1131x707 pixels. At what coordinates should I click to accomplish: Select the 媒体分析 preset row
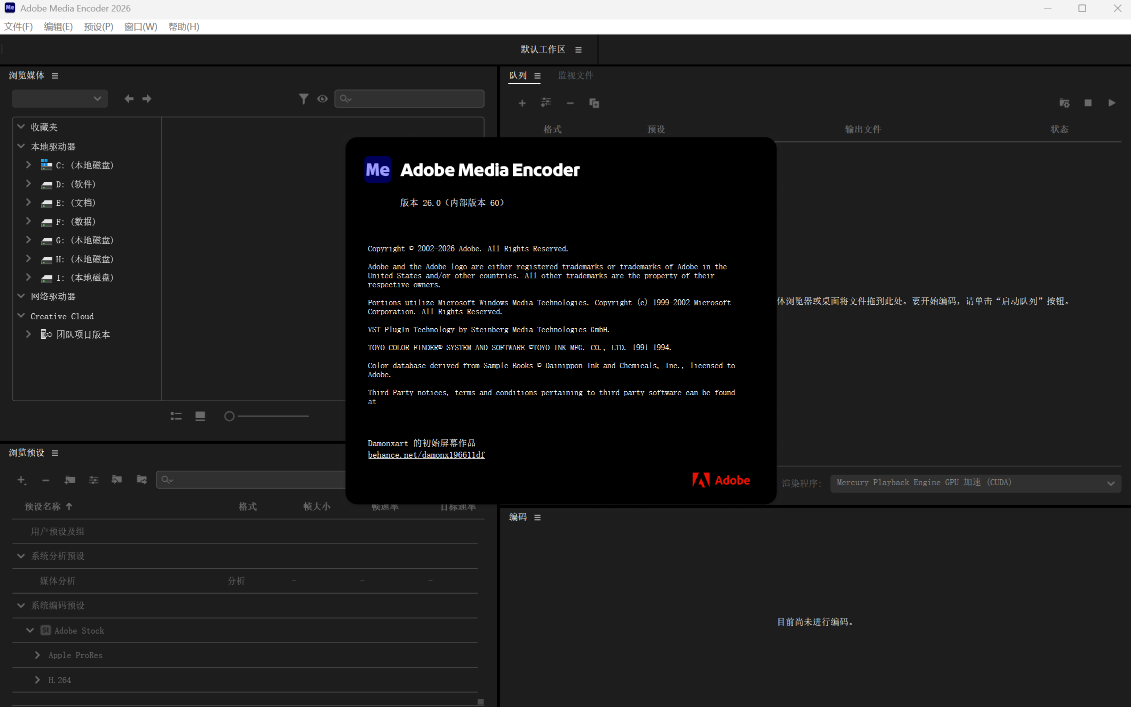[245, 581]
